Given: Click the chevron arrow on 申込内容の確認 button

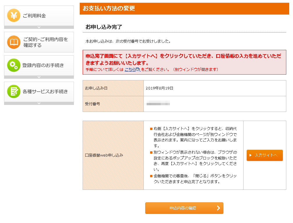Looking at the screenshot, I should tap(218, 208).
